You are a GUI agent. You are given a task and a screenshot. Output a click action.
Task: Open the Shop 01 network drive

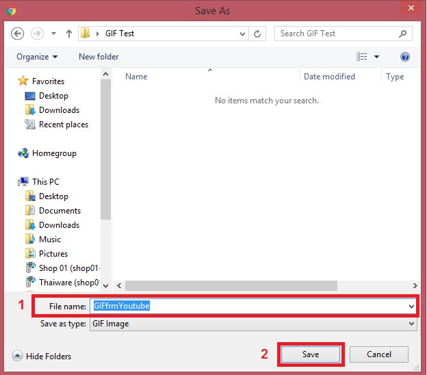tap(69, 268)
